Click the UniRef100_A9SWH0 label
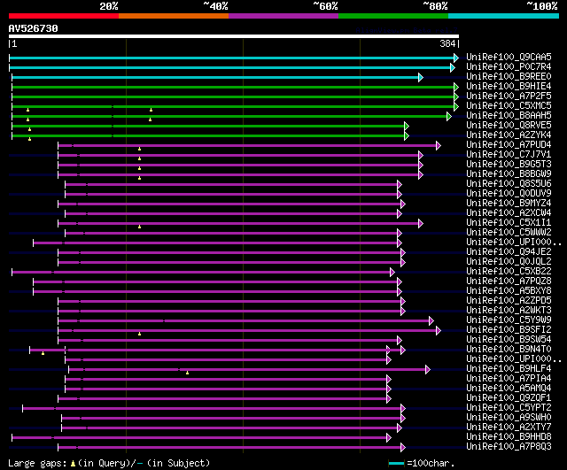Image resolution: width=567 pixels, height=470 pixels. pyautogui.click(x=509, y=418)
